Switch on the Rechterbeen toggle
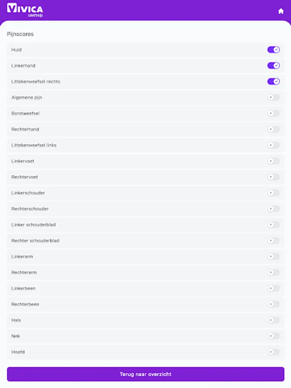 point(273,304)
